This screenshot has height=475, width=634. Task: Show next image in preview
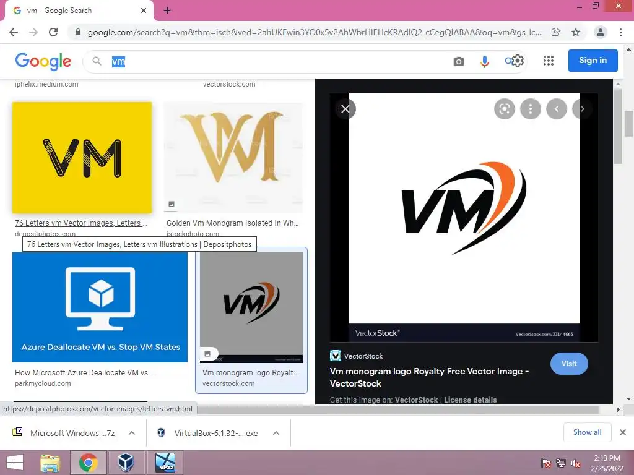[582, 109]
